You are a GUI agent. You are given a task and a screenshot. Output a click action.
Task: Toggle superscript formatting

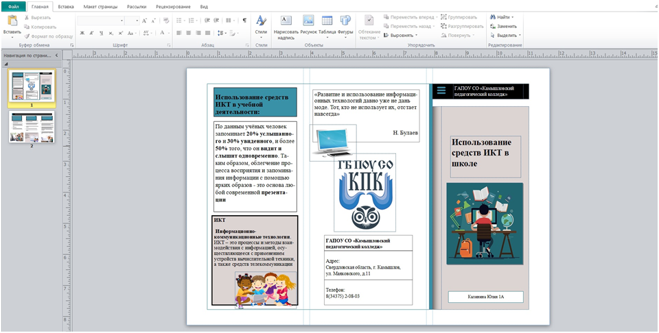coord(121,33)
